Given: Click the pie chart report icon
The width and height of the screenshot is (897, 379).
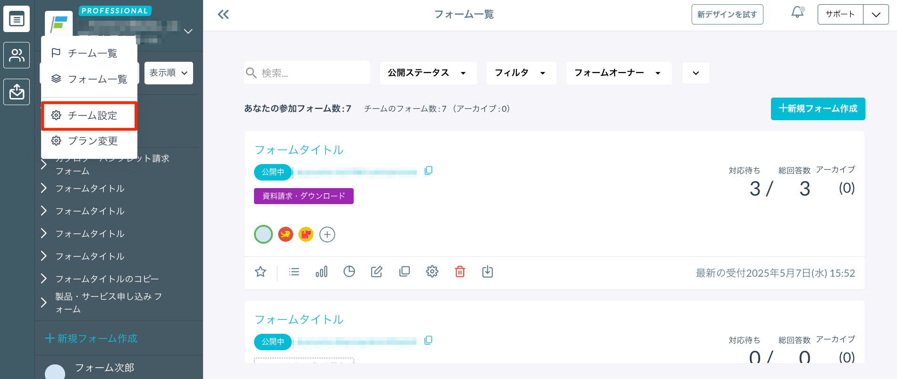Looking at the screenshot, I should pyautogui.click(x=349, y=272).
